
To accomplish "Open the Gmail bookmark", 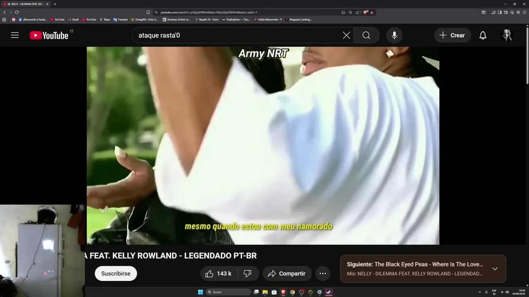I will point(73,19).
